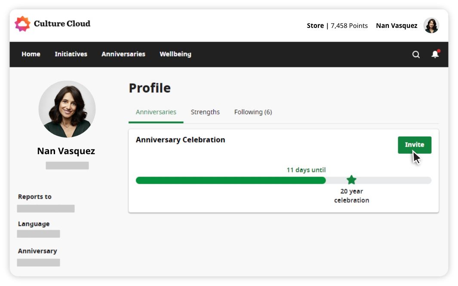The height and width of the screenshot is (286, 458).
Task: Switch to the Strengths tab
Action: point(205,112)
